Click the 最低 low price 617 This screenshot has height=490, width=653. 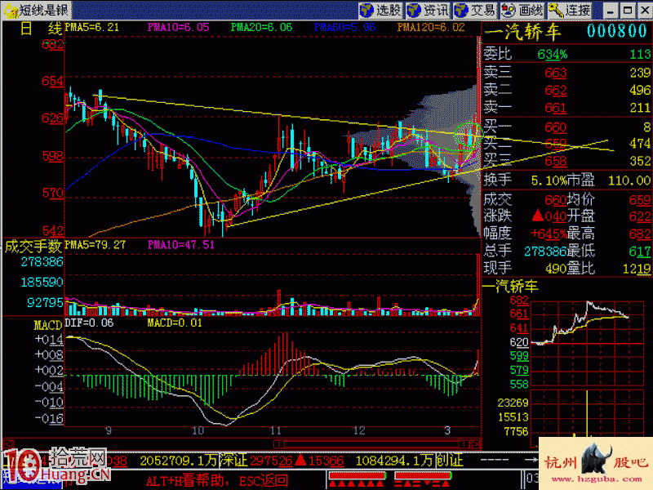point(640,252)
